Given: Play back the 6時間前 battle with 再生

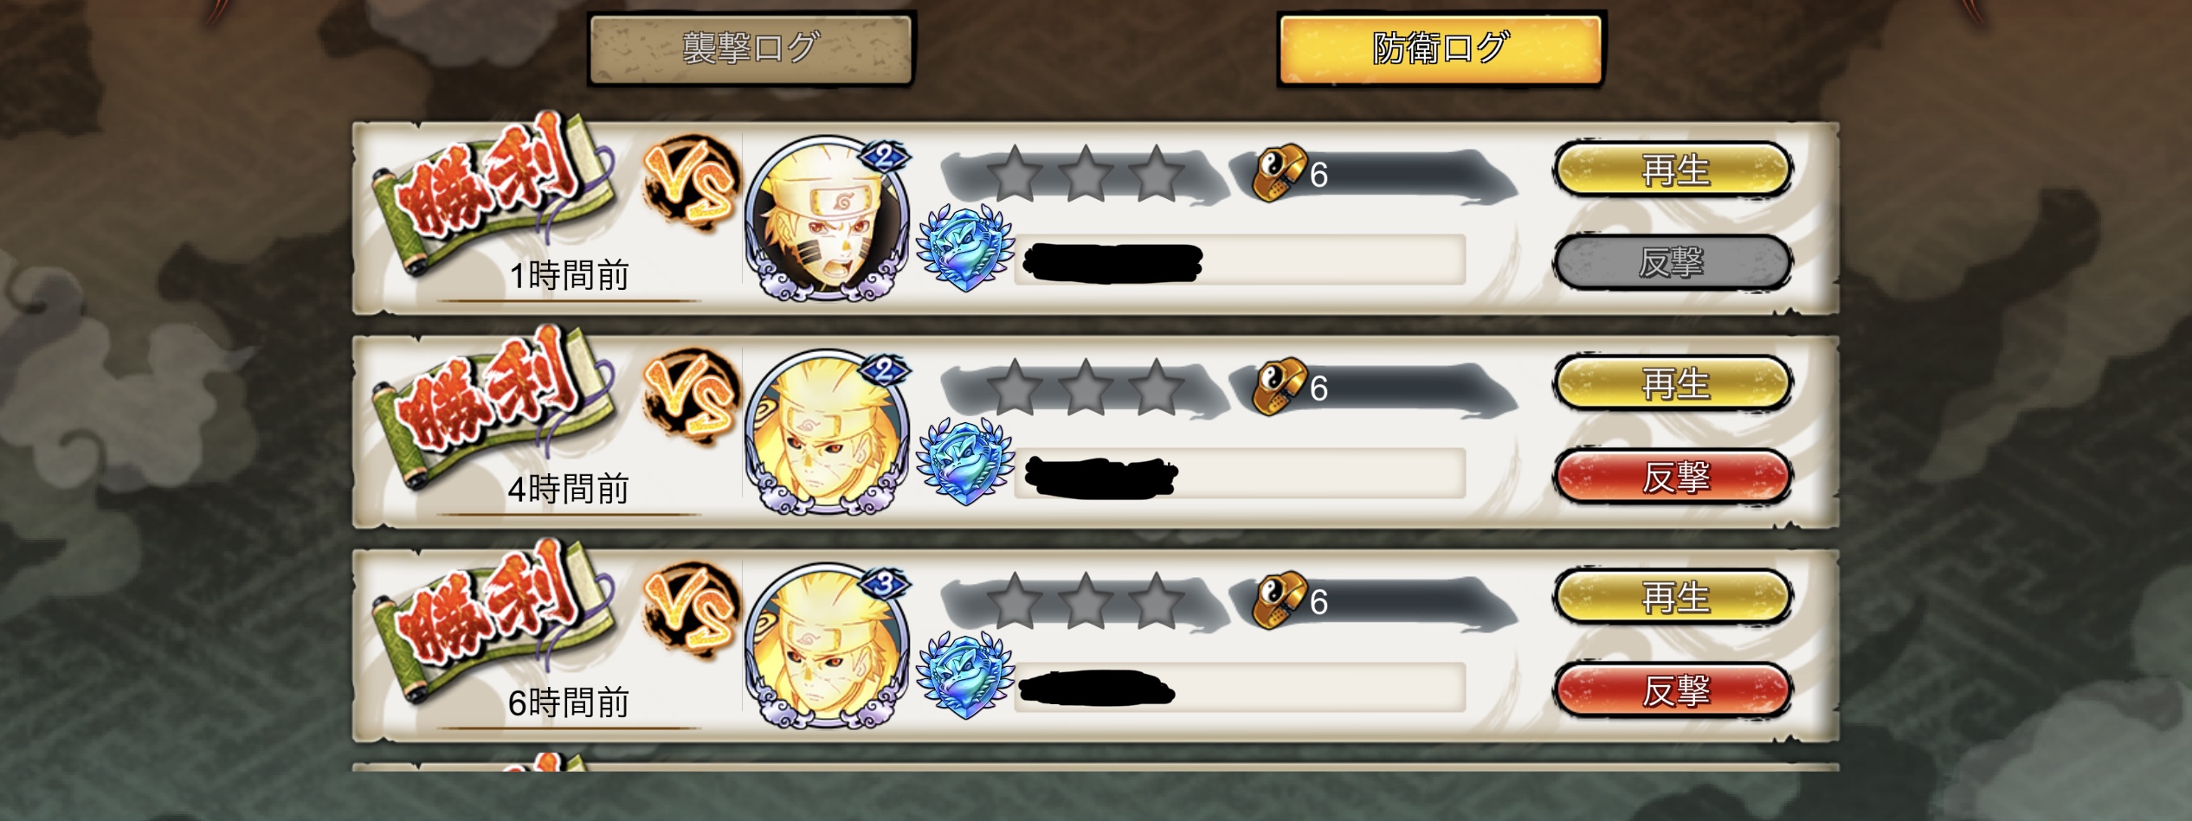Looking at the screenshot, I should pos(1673,597).
